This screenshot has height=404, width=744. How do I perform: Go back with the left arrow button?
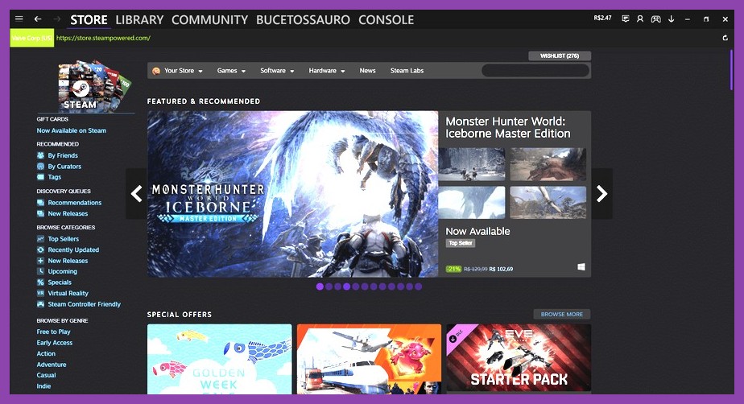tap(38, 19)
